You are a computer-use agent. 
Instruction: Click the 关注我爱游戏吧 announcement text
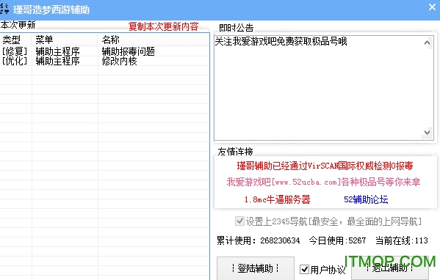(281, 42)
